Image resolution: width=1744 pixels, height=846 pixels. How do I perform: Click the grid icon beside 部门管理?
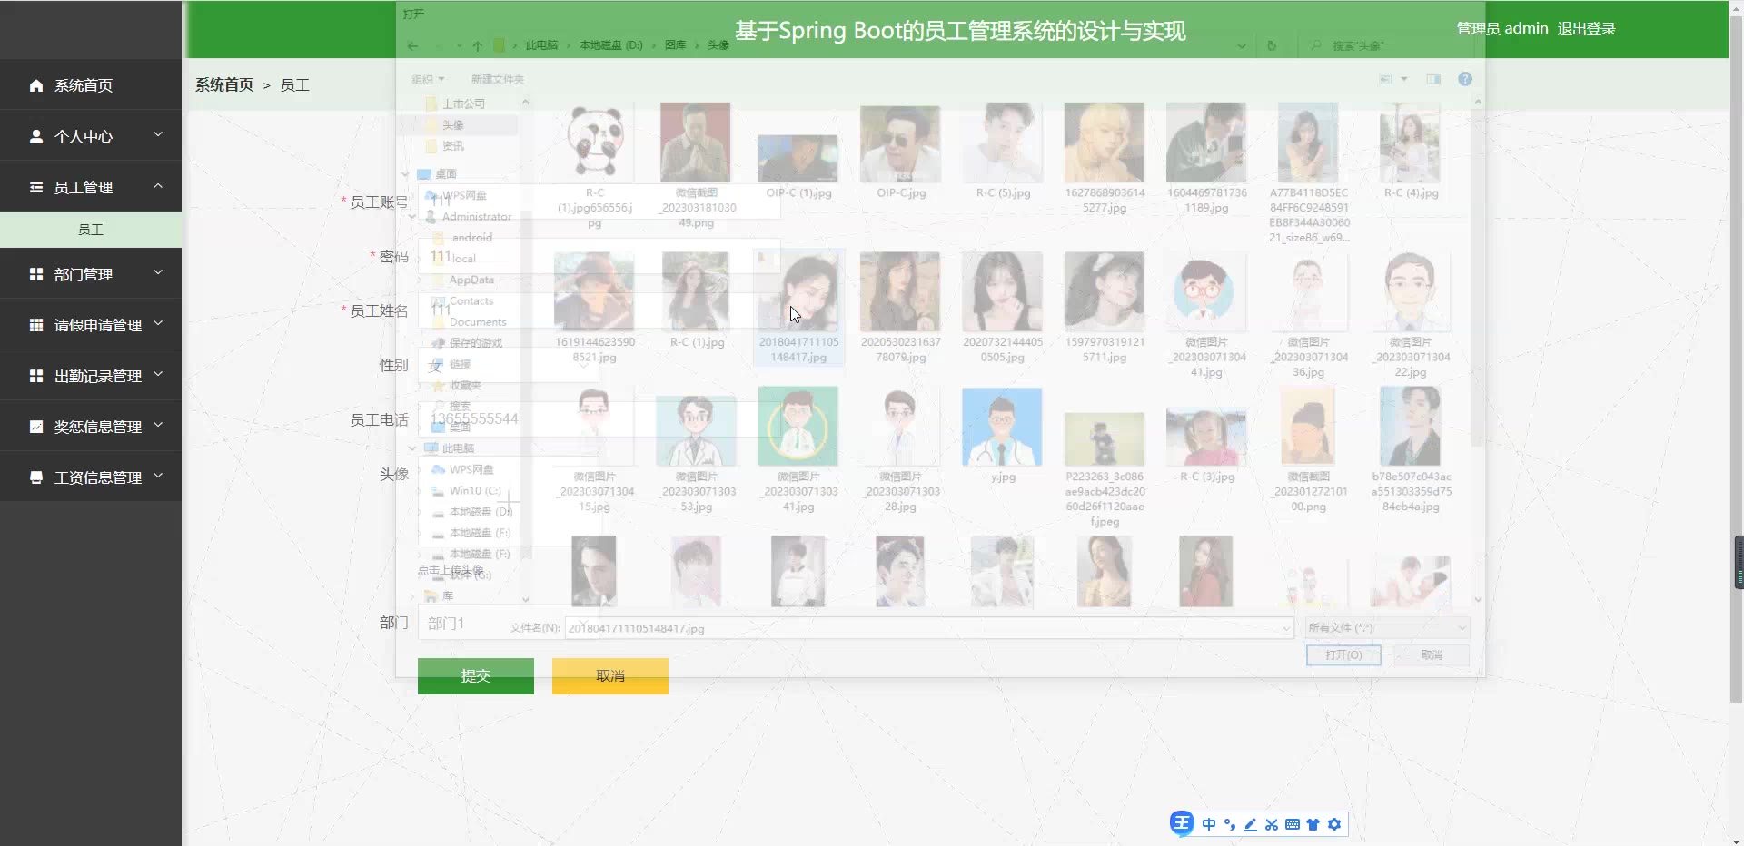coord(36,274)
